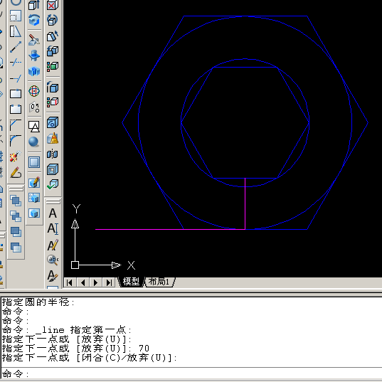Choose the Chamfer tool
382x382 pixels.
pyautogui.click(x=16, y=125)
